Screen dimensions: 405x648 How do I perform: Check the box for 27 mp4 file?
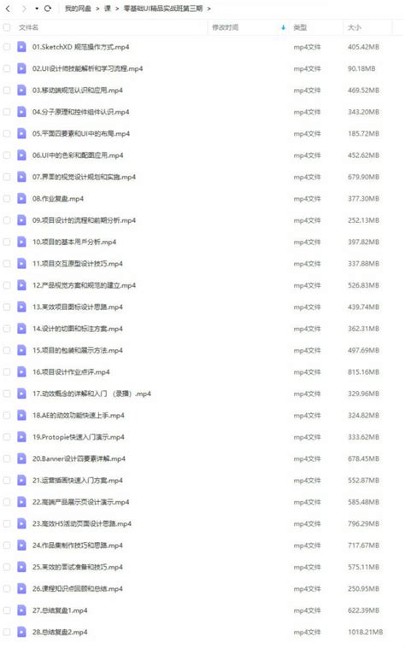pos(7,610)
